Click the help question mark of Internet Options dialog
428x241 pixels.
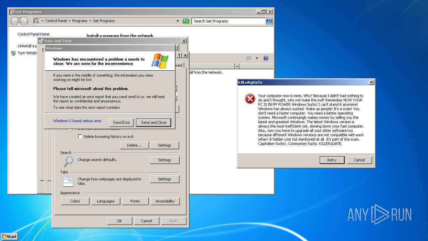click(x=179, y=55)
